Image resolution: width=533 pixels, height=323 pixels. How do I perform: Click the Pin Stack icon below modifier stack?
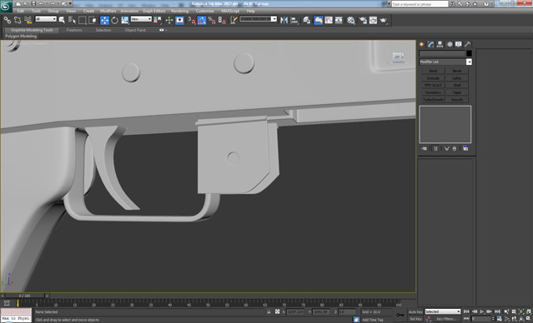(424, 149)
